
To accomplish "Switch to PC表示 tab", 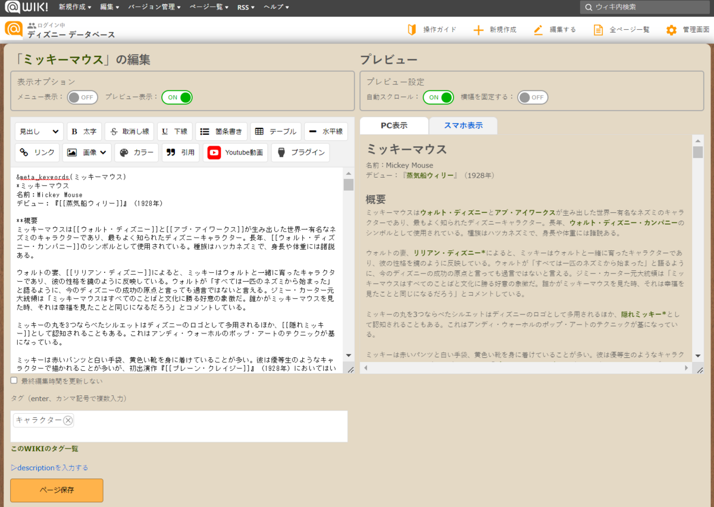I will tap(394, 125).
